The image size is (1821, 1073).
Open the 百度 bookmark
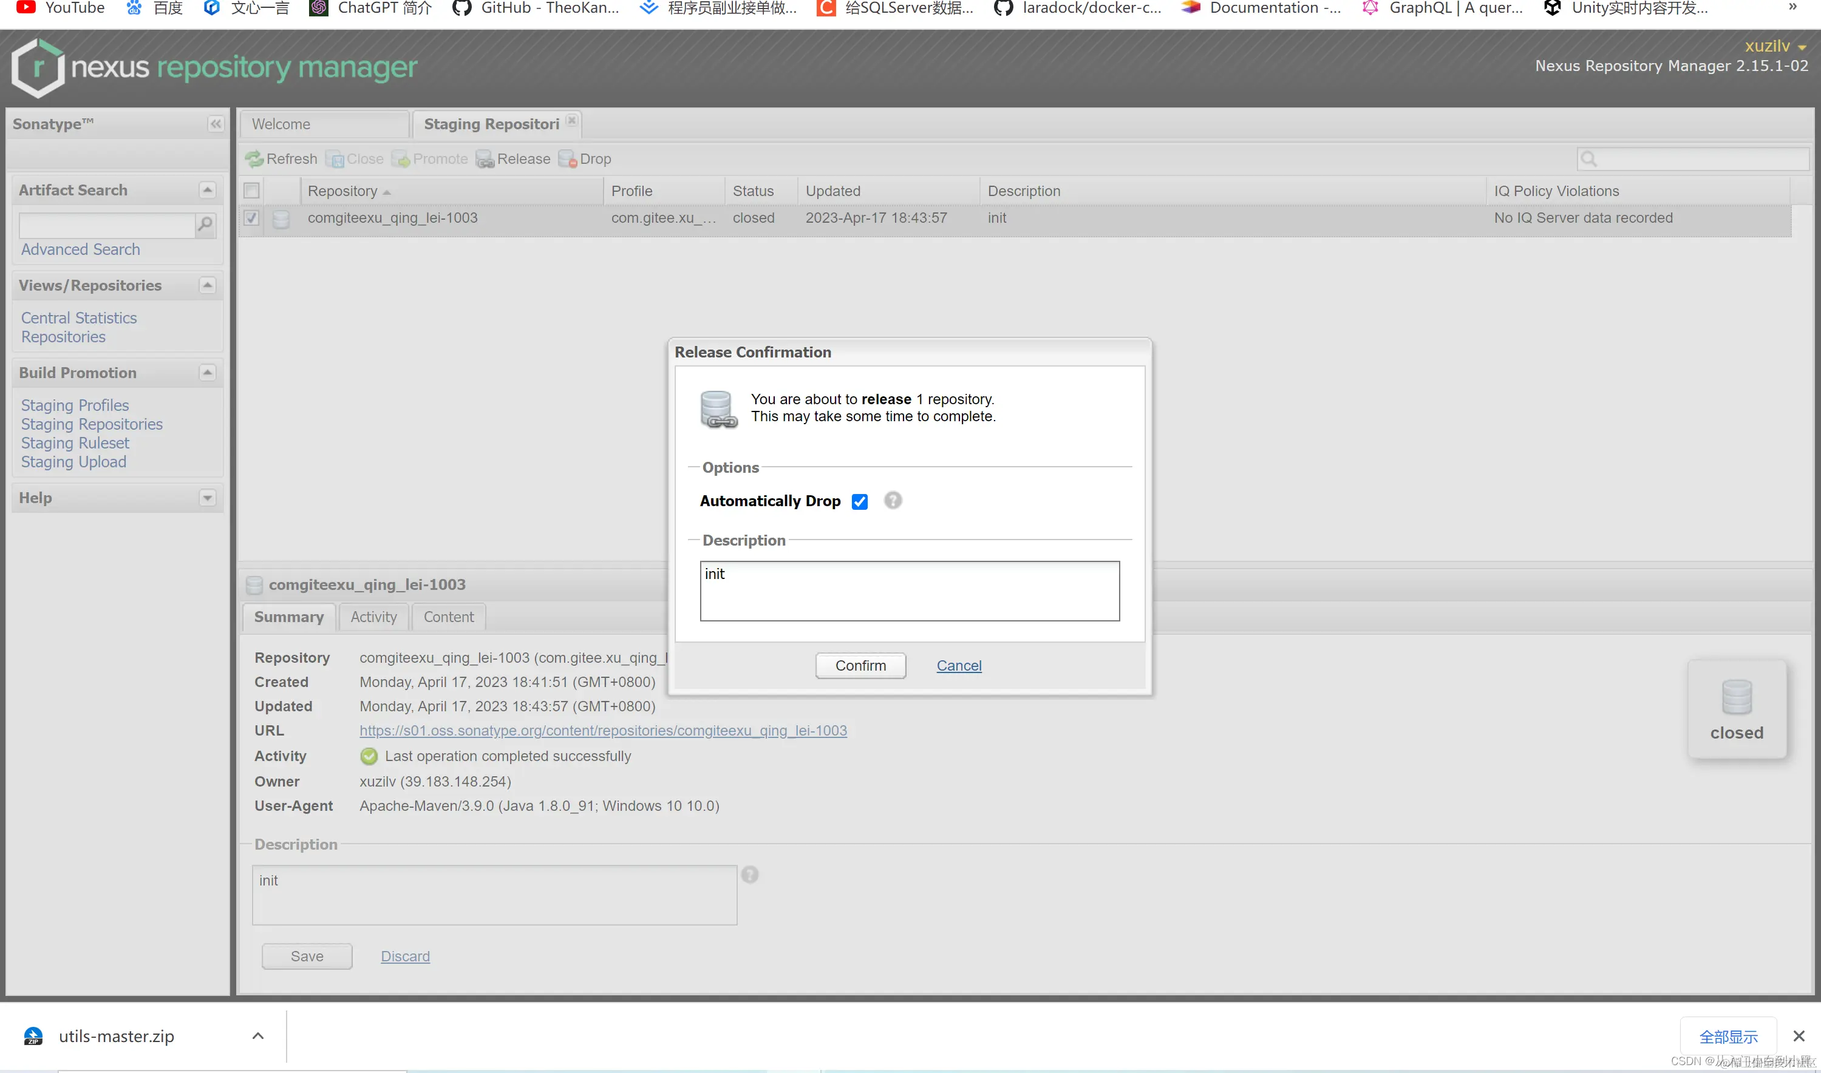click(x=155, y=8)
